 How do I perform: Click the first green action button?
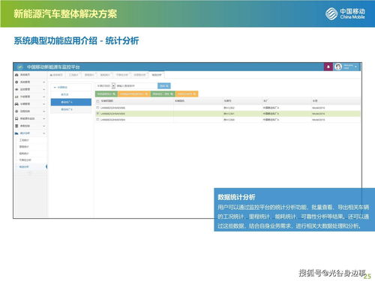click(106, 94)
